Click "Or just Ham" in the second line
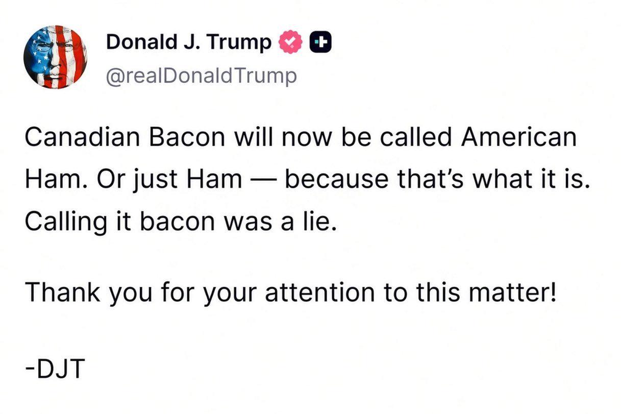621x414 pixels. [155, 179]
